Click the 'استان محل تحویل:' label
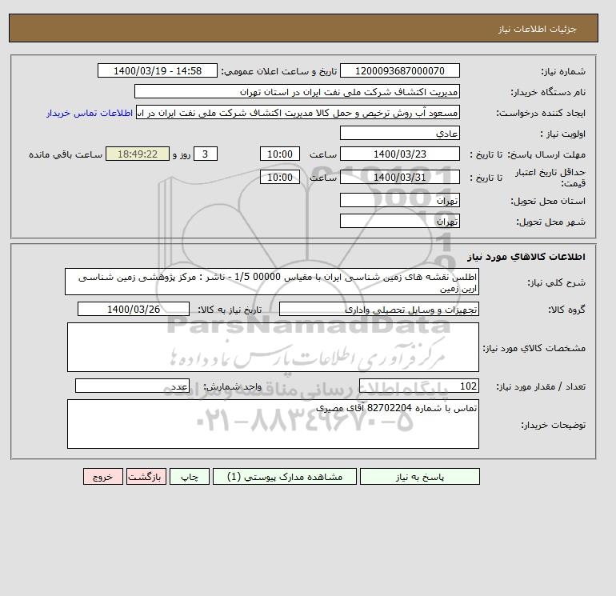 click(x=548, y=201)
